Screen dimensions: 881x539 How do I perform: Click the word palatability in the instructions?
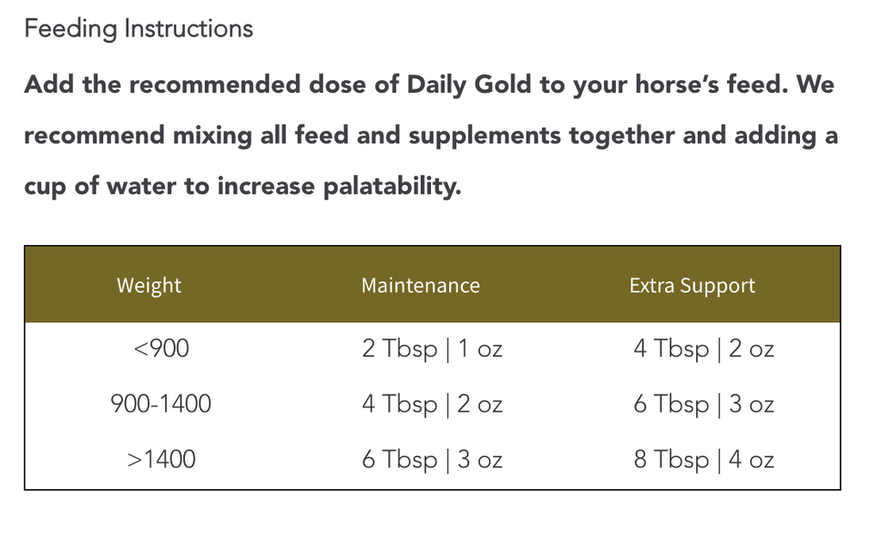coord(391,187)
